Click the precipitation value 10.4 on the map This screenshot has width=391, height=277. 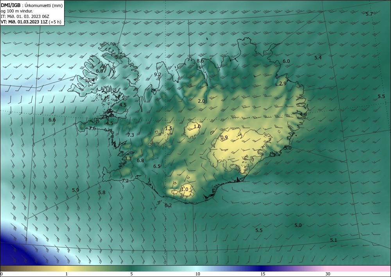click(90, 80)
